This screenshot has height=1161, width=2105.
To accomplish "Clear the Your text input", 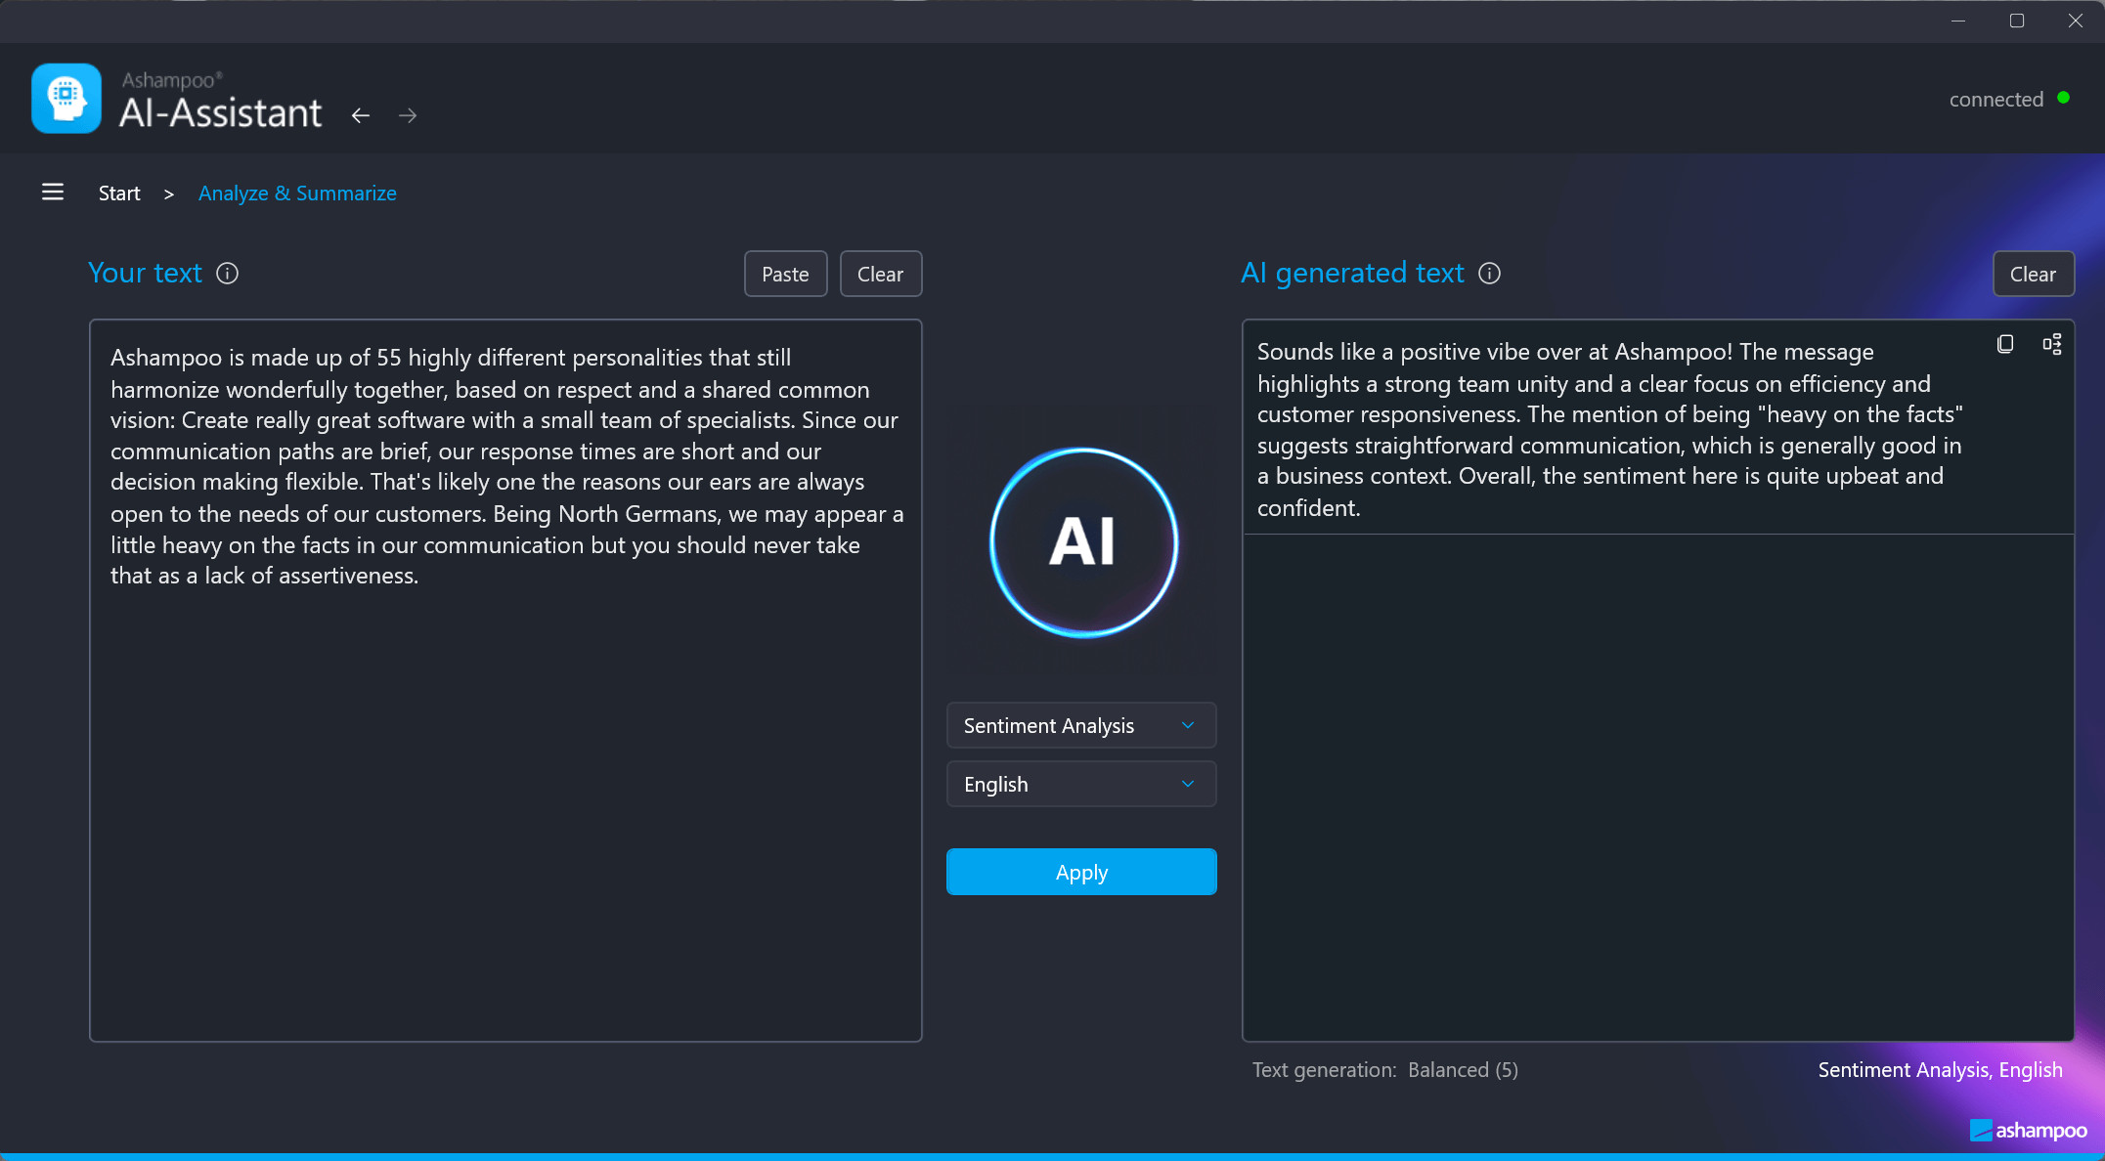I will pyautogui.click(x=880, y=274).
